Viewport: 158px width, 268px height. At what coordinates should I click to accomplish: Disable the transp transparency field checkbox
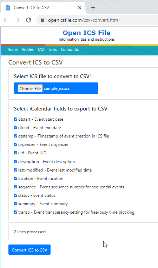click(15, 212)
